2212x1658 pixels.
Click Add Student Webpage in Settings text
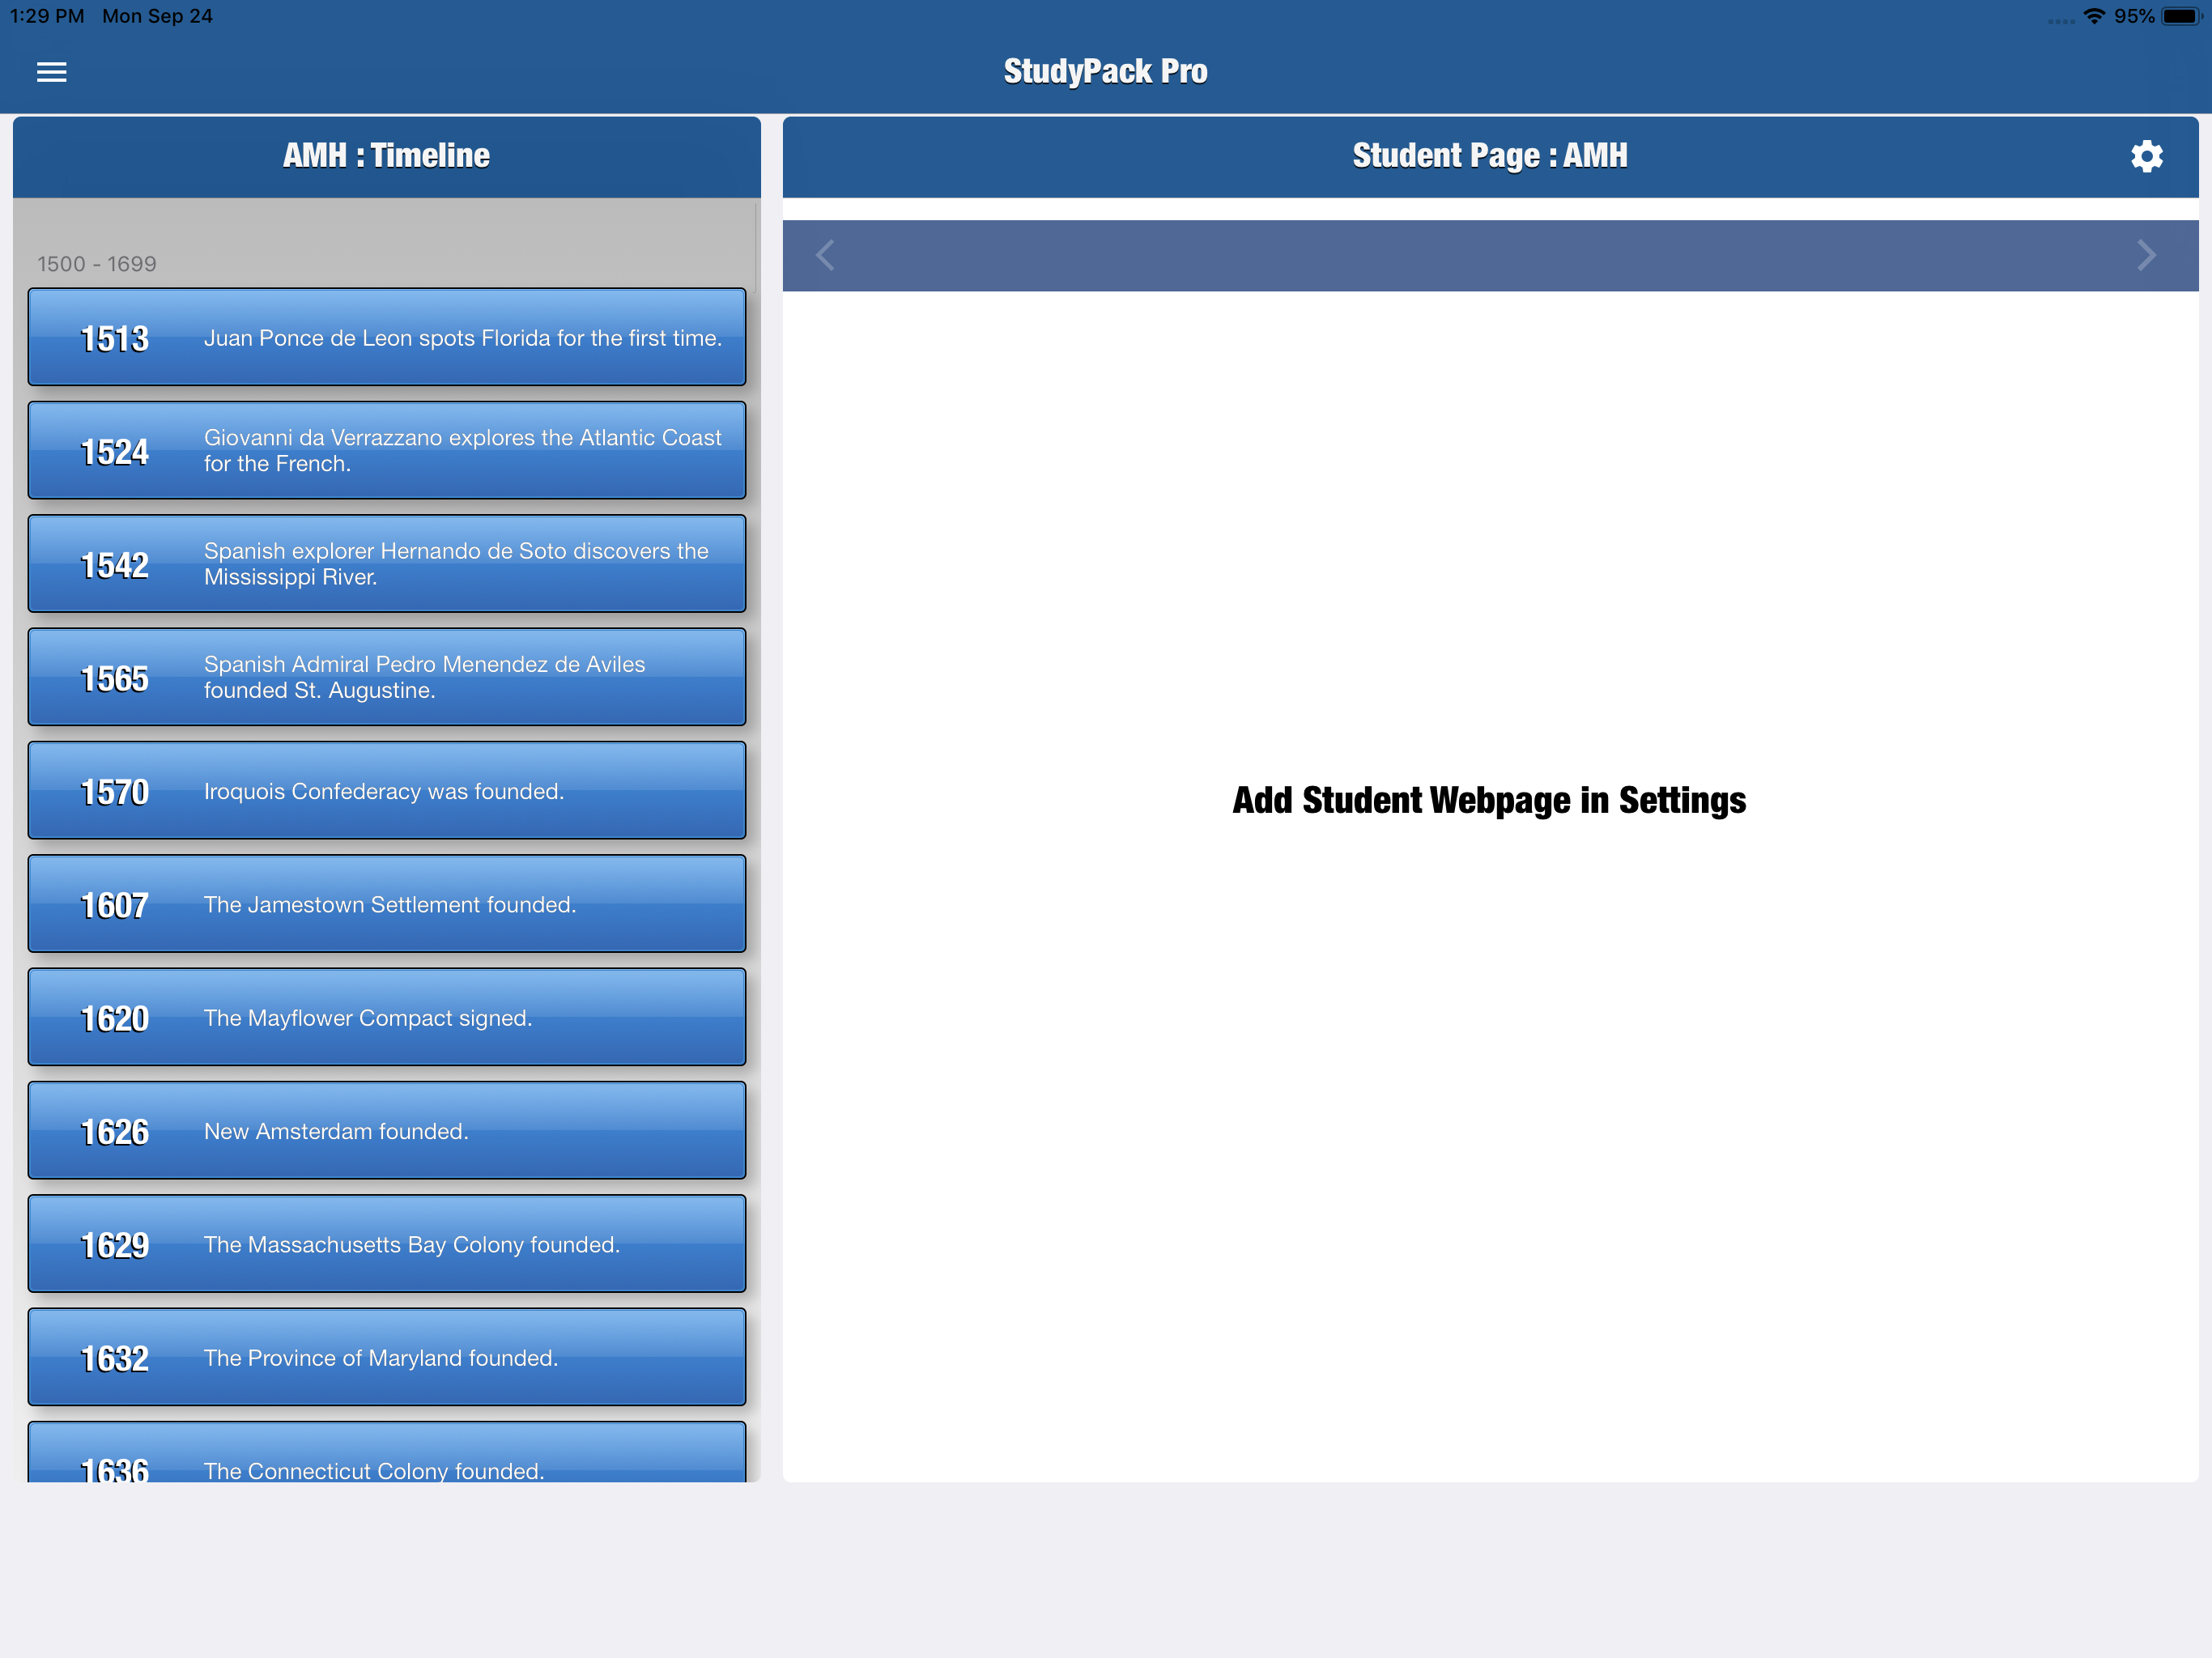[x=1489, y=801]
